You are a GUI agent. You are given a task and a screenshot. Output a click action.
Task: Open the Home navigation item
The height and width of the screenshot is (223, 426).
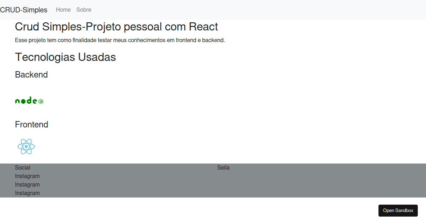pos(63,10)
